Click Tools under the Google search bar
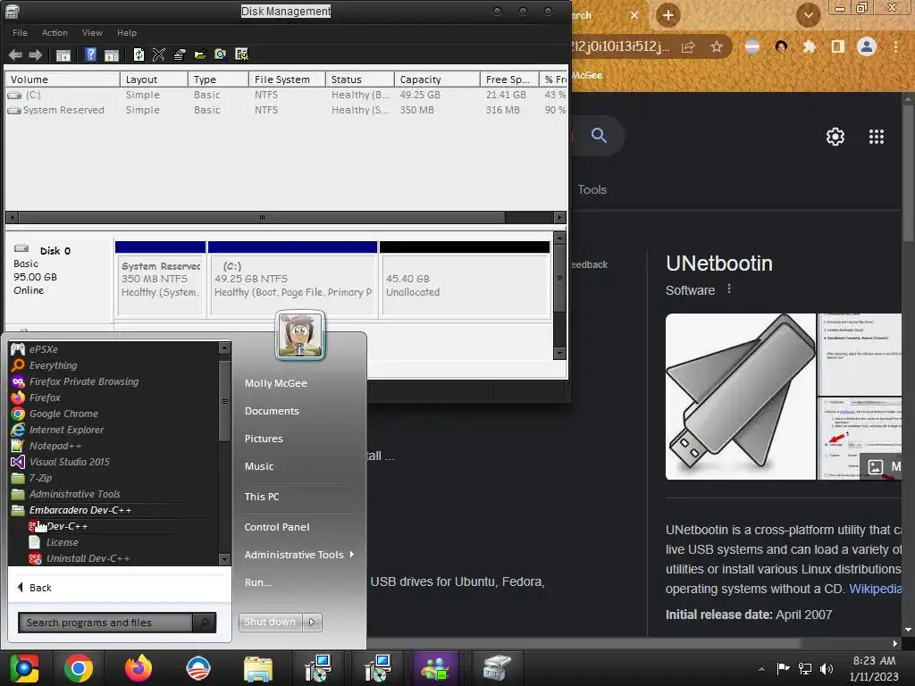The height and width of the screenshot is (686, 915). point(592,189)
